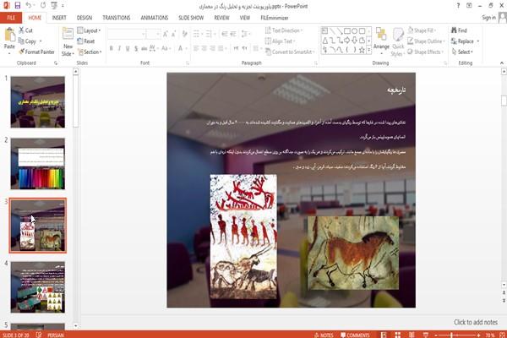Select slide 2 thumbnail with color spectrum
This screenshot has height=338, width=507.
pyautogui.click(x=38, y=164)
